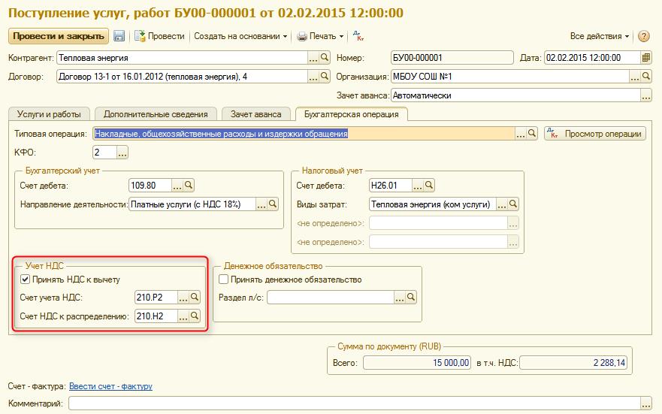Viewport: 662px width, 414px height.
Task: Click select button next to КФО field
Action: [x=122, y=153]
